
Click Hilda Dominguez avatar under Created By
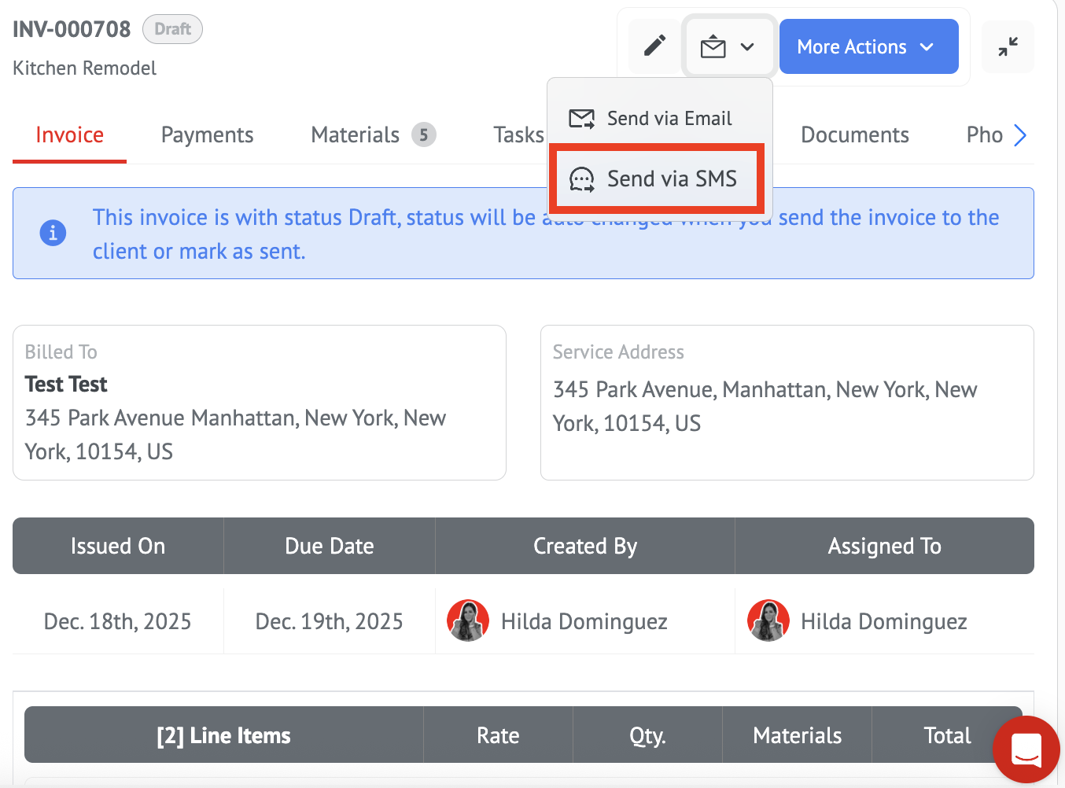click(x=468, y=621)
